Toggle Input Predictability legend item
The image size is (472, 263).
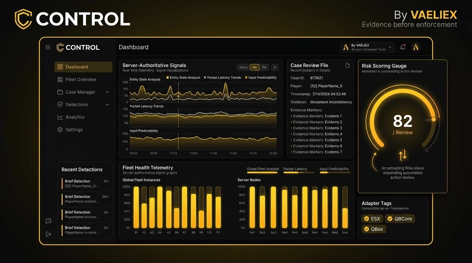coord(261,78)
